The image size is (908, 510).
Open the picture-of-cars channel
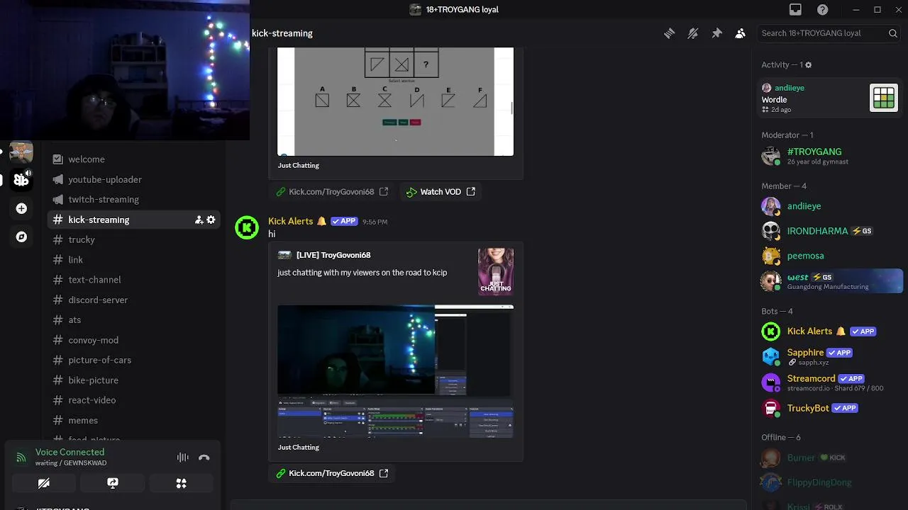[134, 360]
